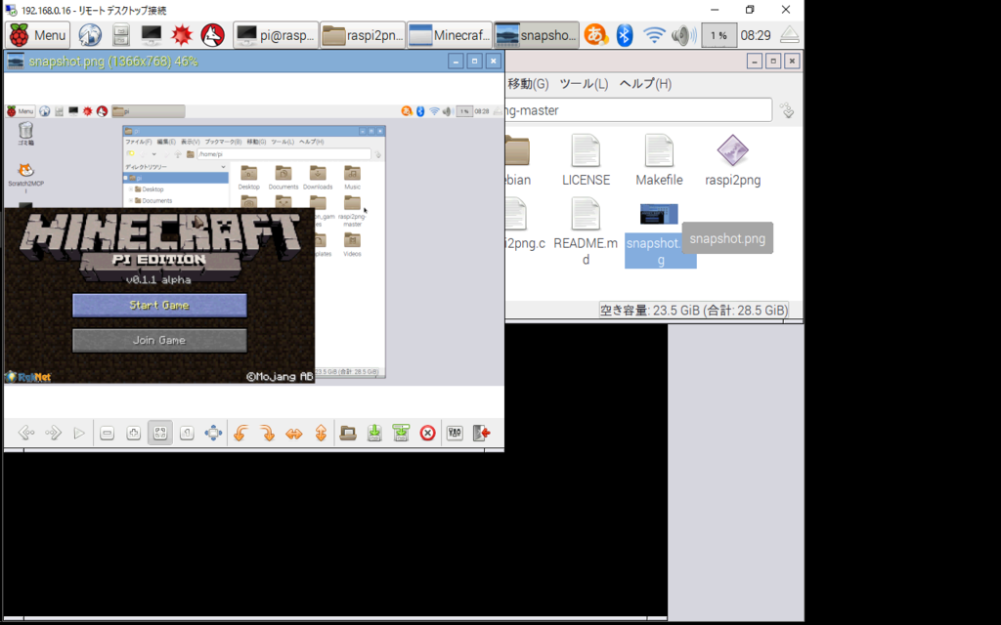This screenshot has width=1001, height=625.
Task: Open a file in image viewer
Action: [348, 433]
